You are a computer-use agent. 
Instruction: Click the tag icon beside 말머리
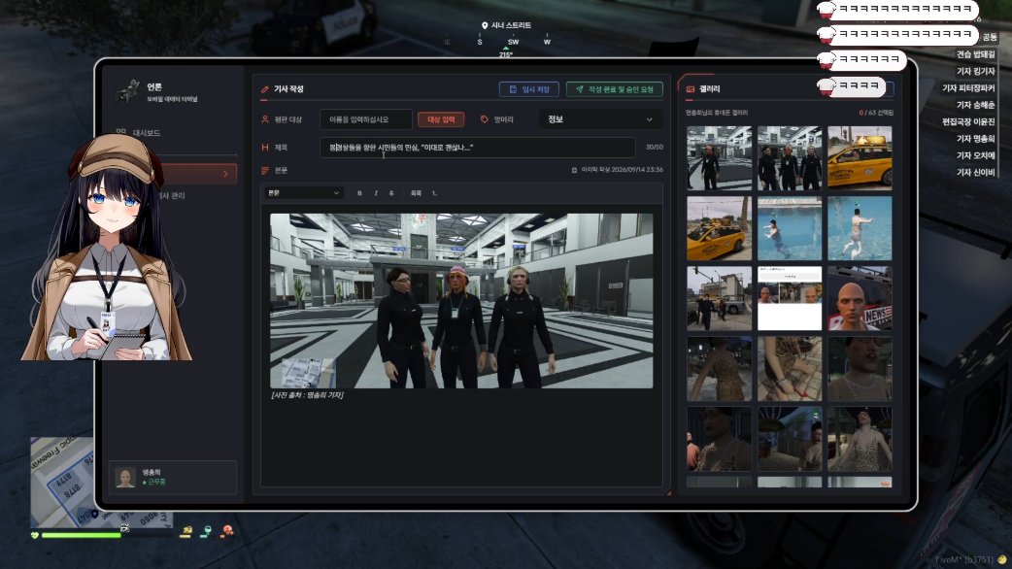(484, 119)
